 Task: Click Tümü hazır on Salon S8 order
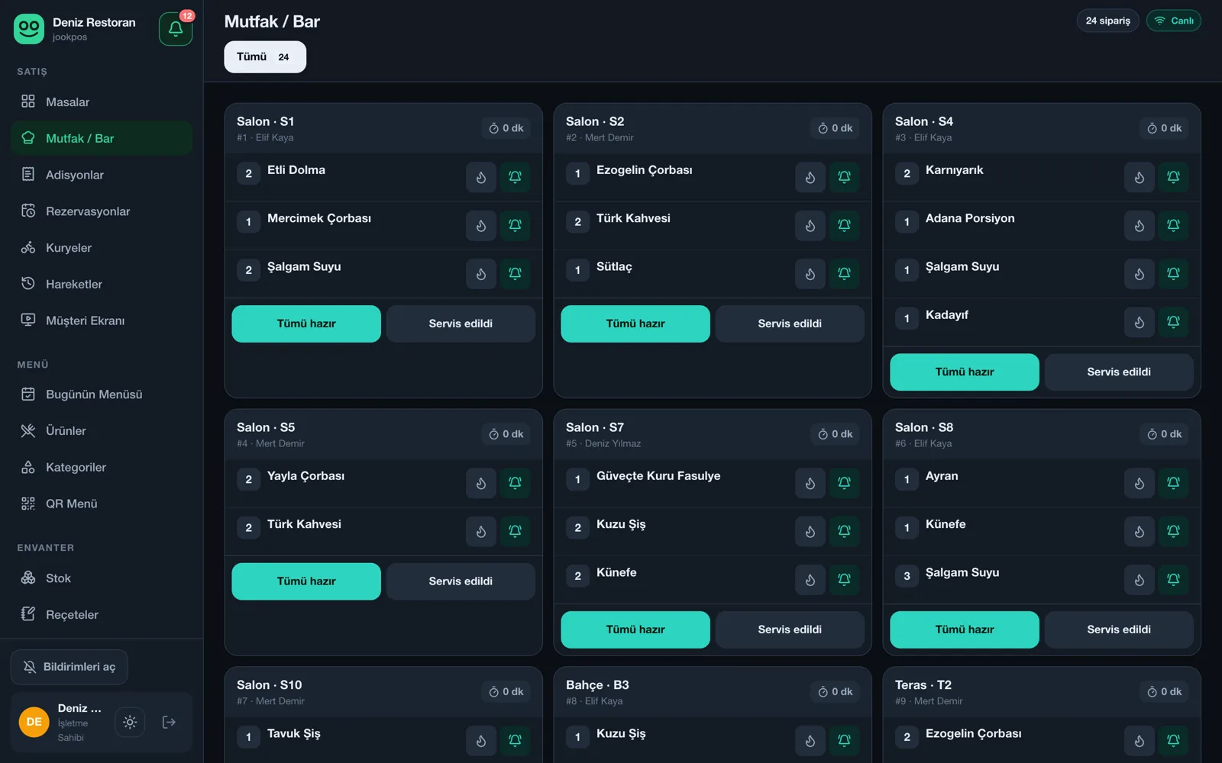[965, 629]
